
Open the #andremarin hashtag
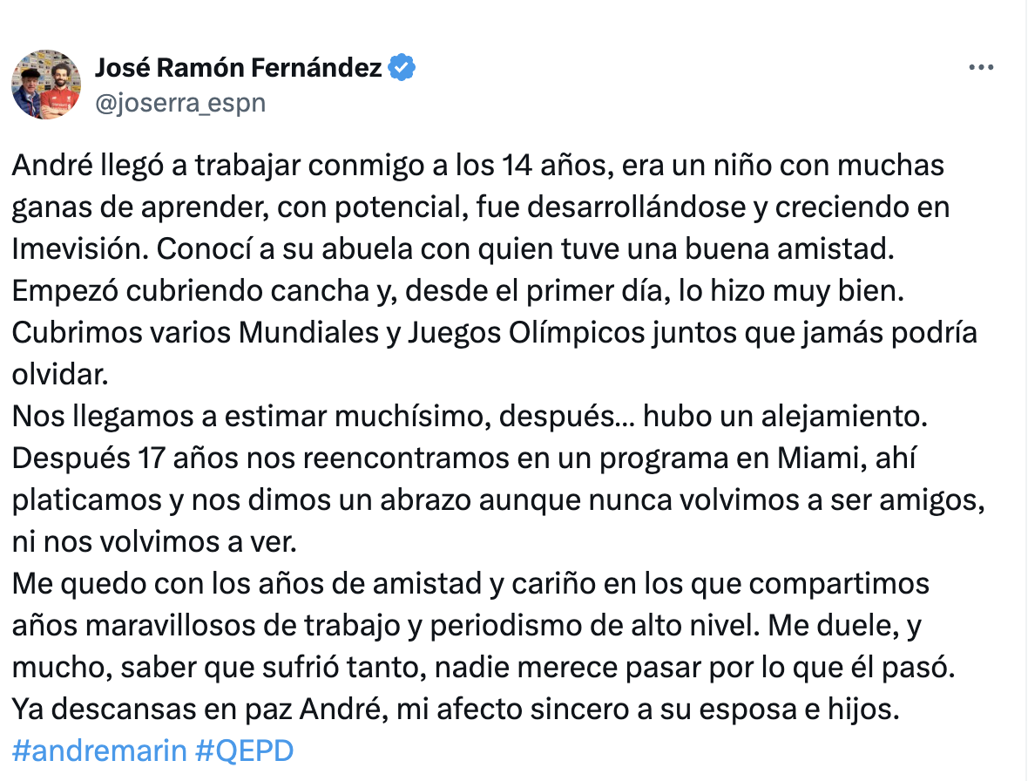[x=98, y=750]
